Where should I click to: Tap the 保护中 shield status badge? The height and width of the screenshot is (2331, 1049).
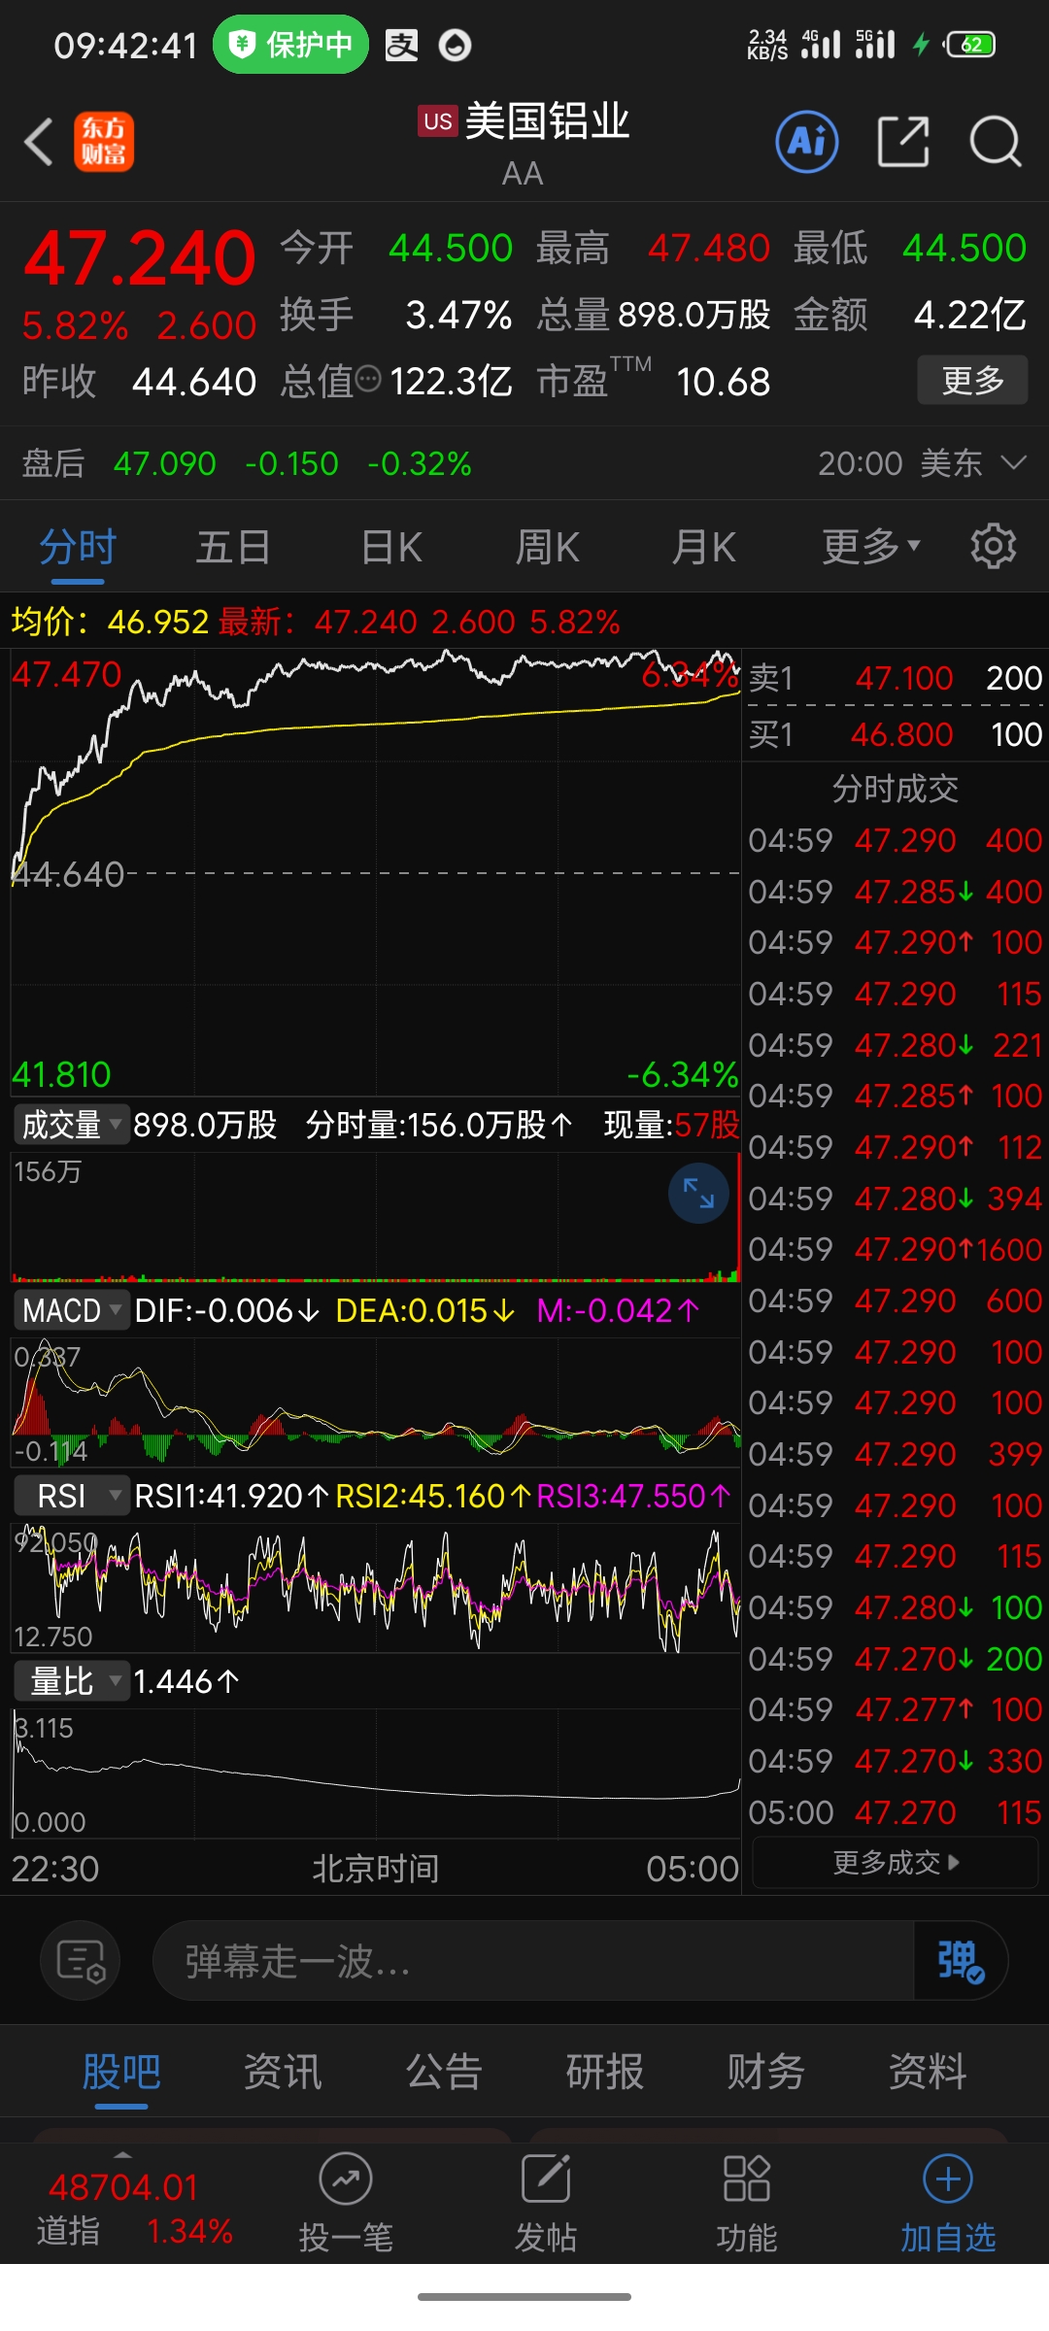[x=290, y=45]
